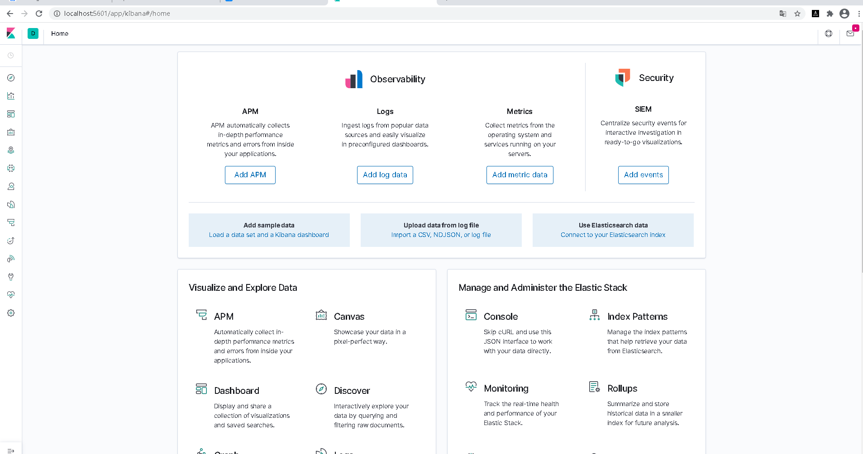The width and height of the screenshot is (863, 454).
Task: Open Machine Learning from the side navigation
Action: pyautogui.click(x=11, y=168)
